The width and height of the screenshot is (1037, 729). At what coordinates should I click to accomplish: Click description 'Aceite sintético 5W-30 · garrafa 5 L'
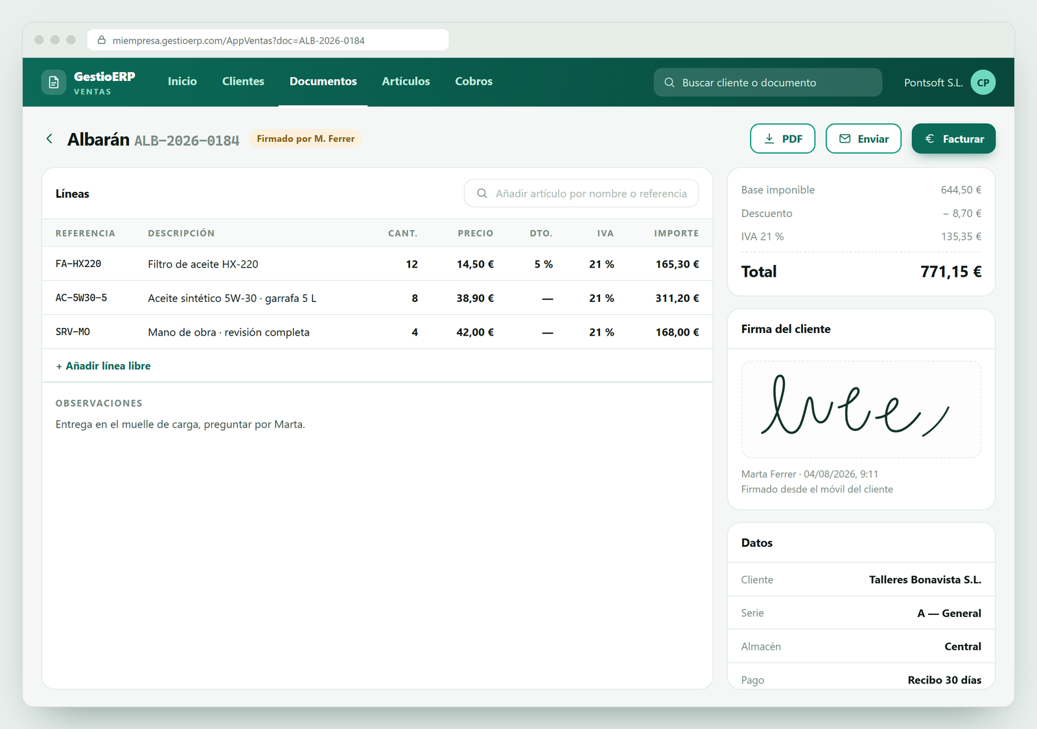pyautogui.click(x=232, y=298)
